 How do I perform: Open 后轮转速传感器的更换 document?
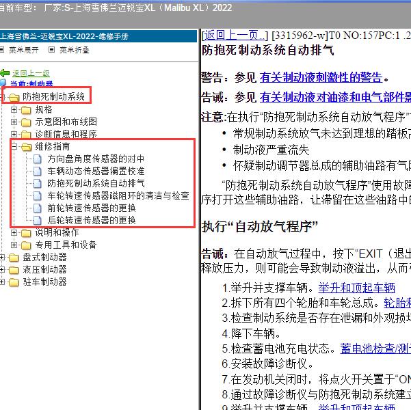tap(92, 220)
